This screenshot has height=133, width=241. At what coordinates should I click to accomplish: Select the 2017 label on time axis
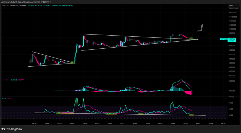(x=72, y=123)
